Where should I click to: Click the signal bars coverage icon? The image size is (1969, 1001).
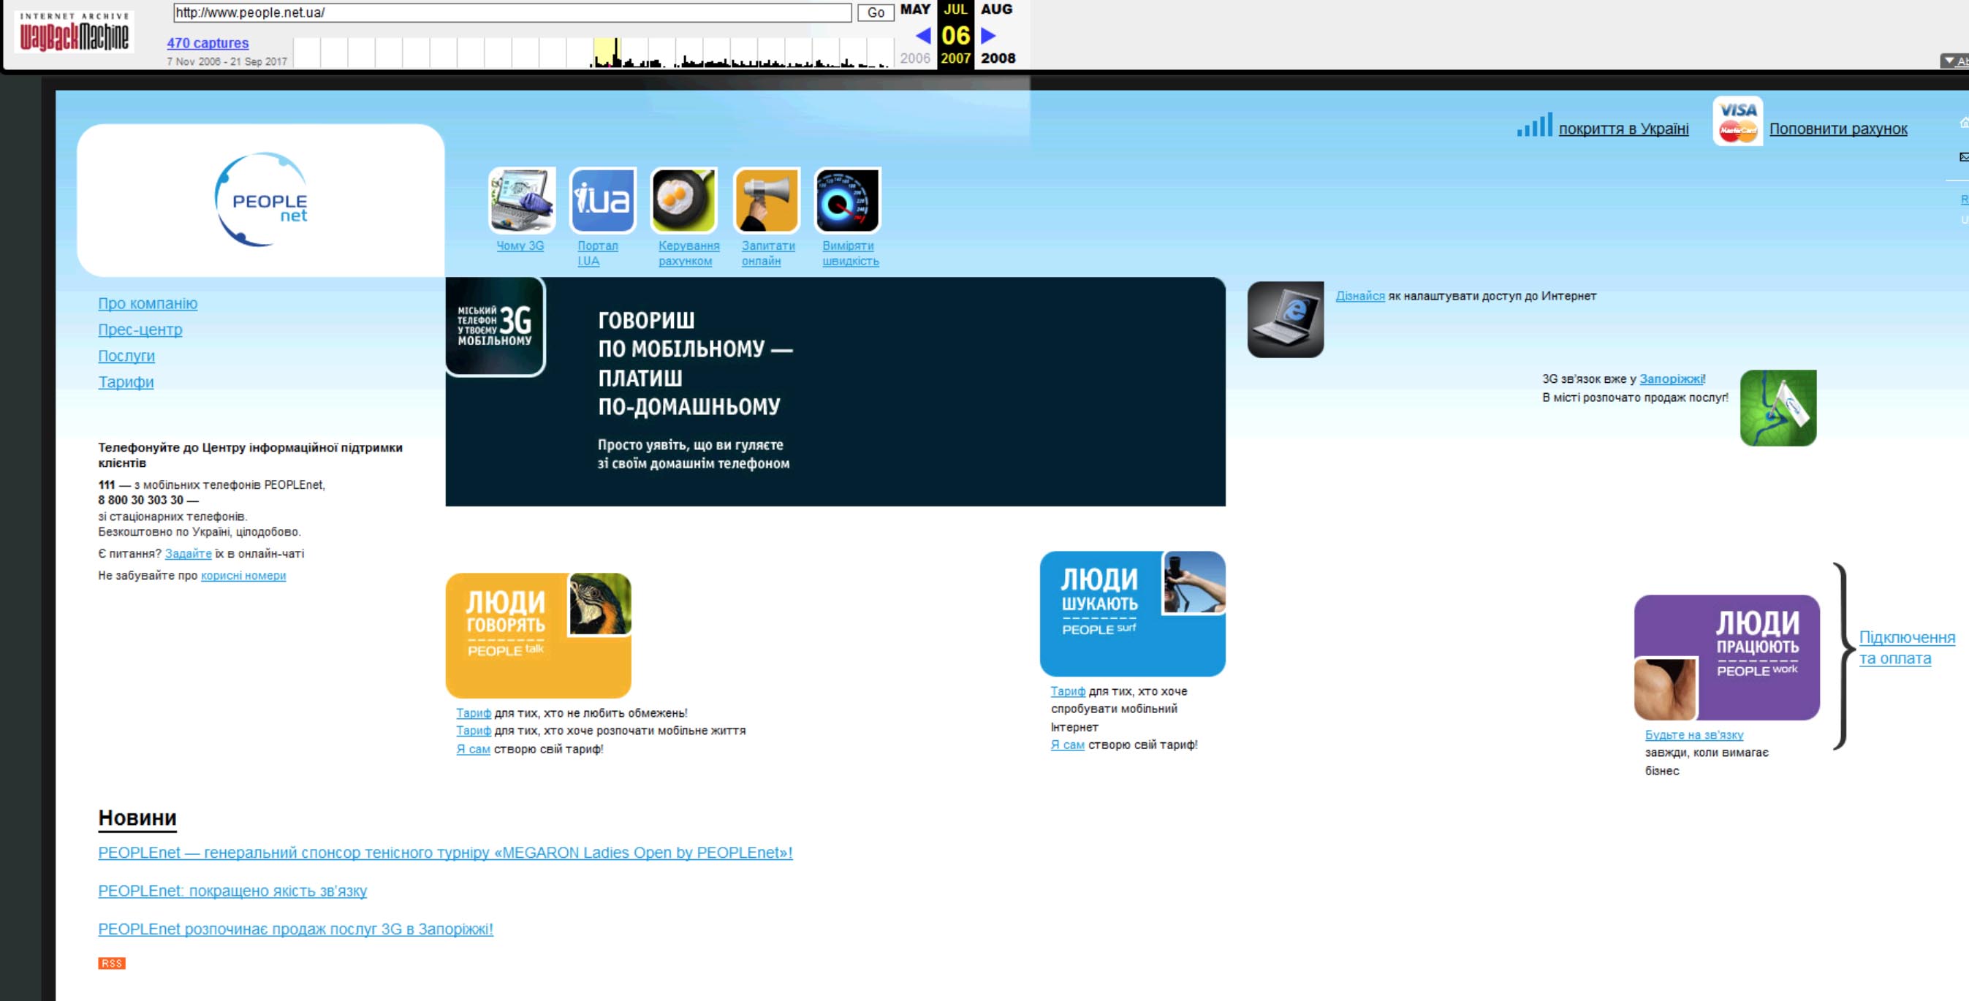(1534, 126)
